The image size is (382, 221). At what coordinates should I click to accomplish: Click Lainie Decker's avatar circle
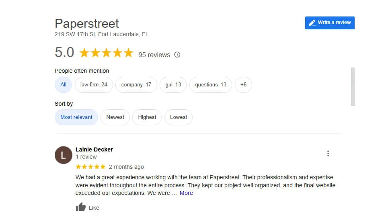pyautogui.click(x=64, y=155)
